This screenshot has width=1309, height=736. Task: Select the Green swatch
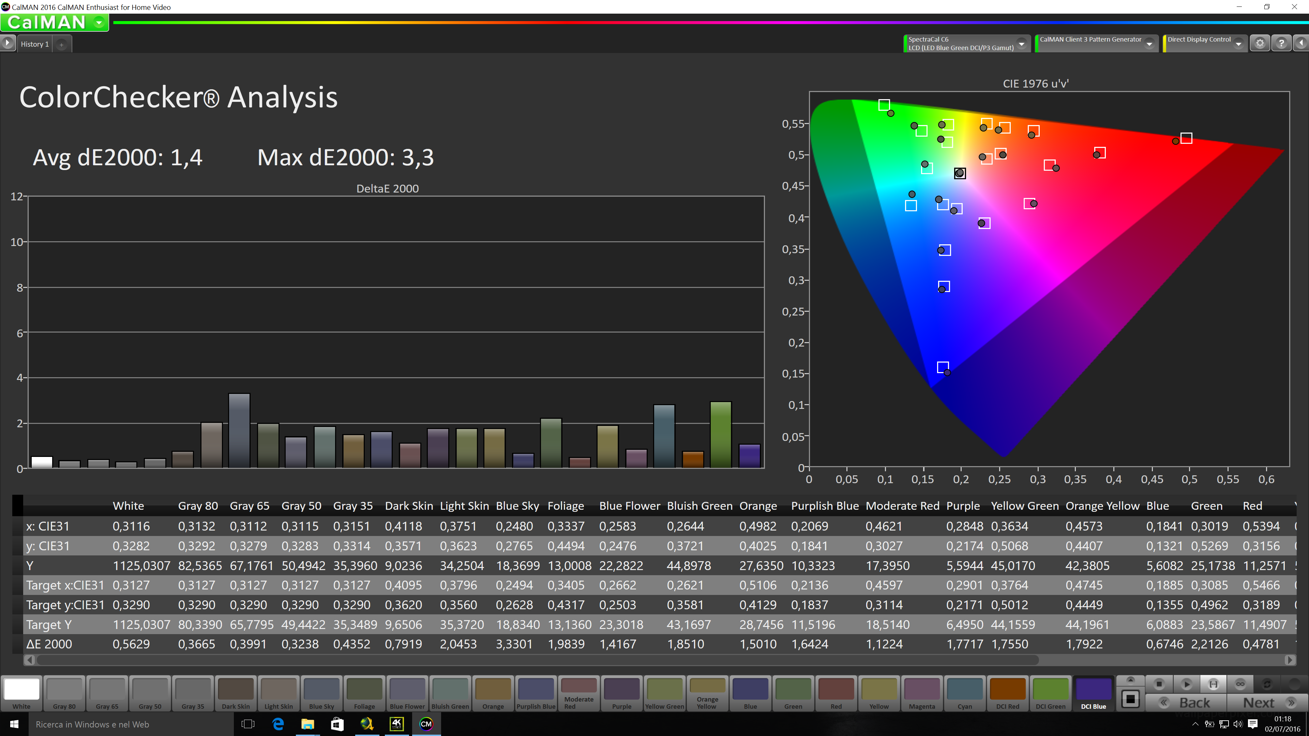pyautogui.click(x=793, y=693)
